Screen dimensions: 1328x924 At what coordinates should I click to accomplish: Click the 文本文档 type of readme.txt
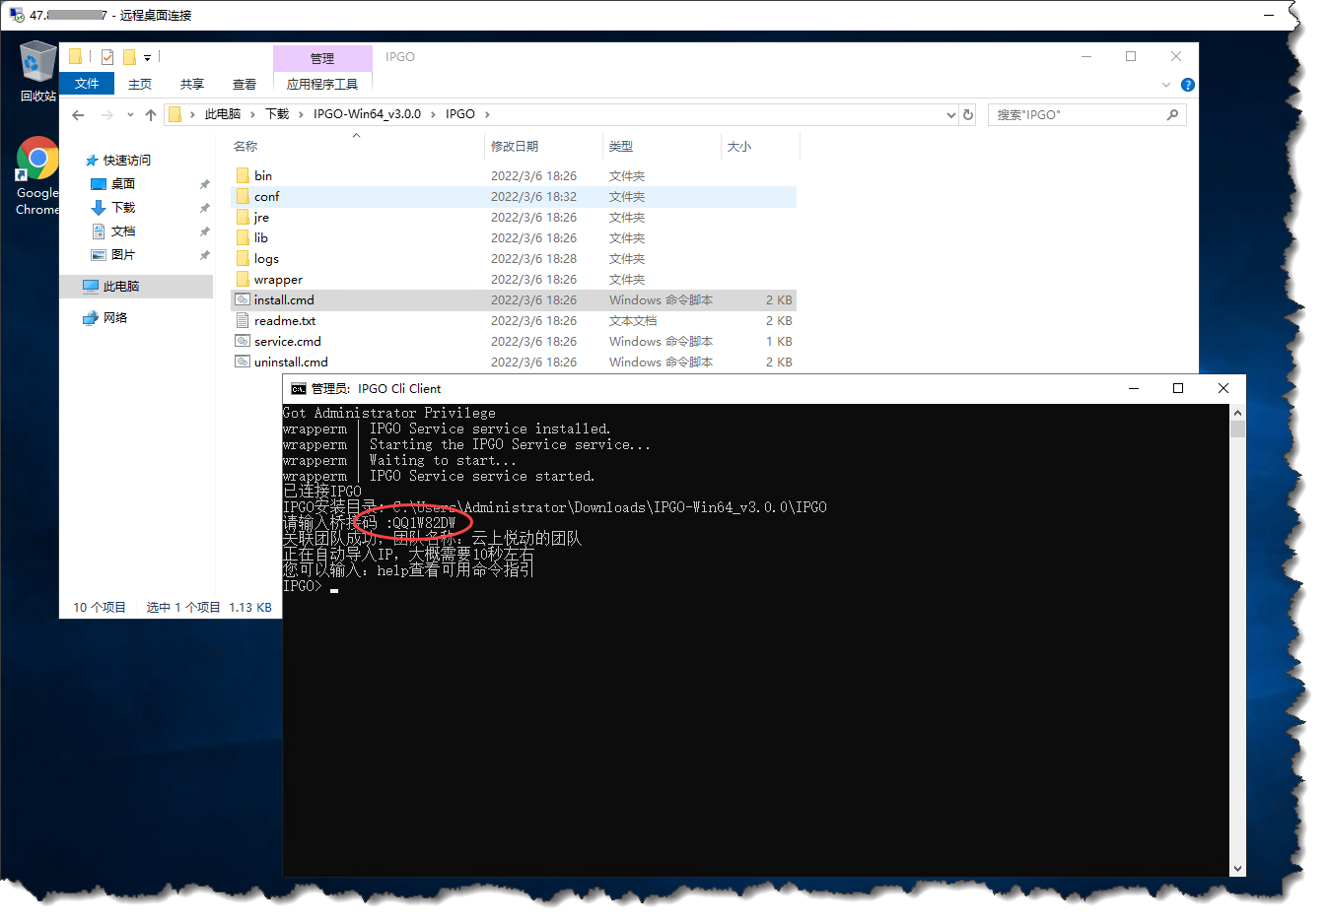point(633,321)
